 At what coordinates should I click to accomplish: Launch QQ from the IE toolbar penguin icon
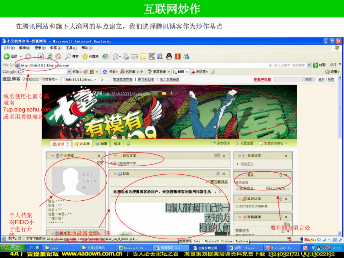[169, 56]
